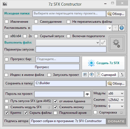Click Обзор next to Исходная папка
Viewport: 130px width, 129px height.
pos(116,14)
